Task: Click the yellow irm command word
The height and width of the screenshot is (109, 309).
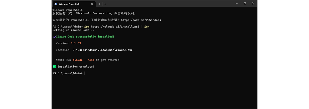Action: 87,27
